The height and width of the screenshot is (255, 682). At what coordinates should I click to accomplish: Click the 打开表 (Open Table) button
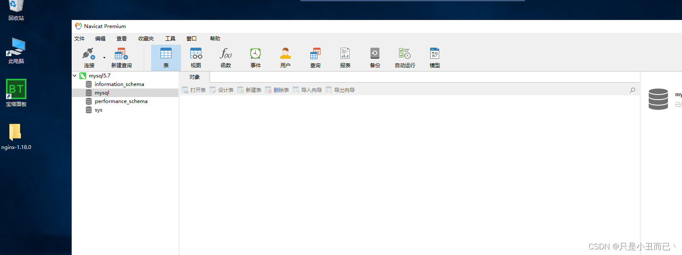194,90
